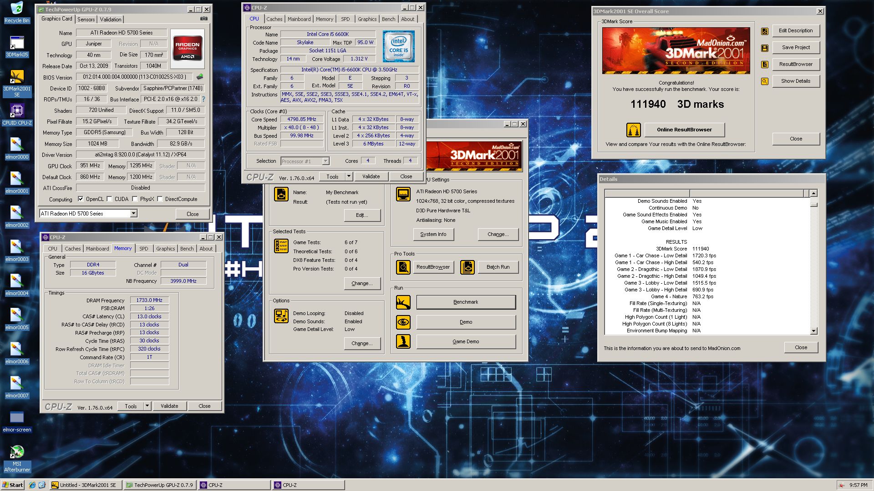The image size is (874, 491).
Task: Open Caches tab in top CPU-Z window
Action: click(x=274, y=19)
